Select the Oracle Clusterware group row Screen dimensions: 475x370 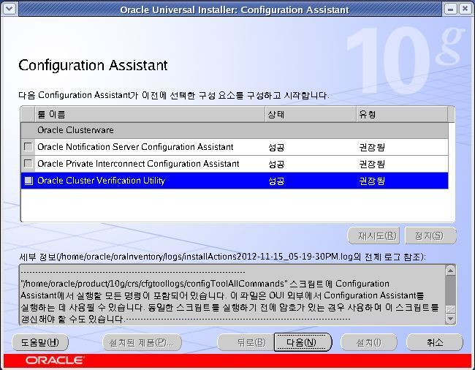[x=235, y=130]
